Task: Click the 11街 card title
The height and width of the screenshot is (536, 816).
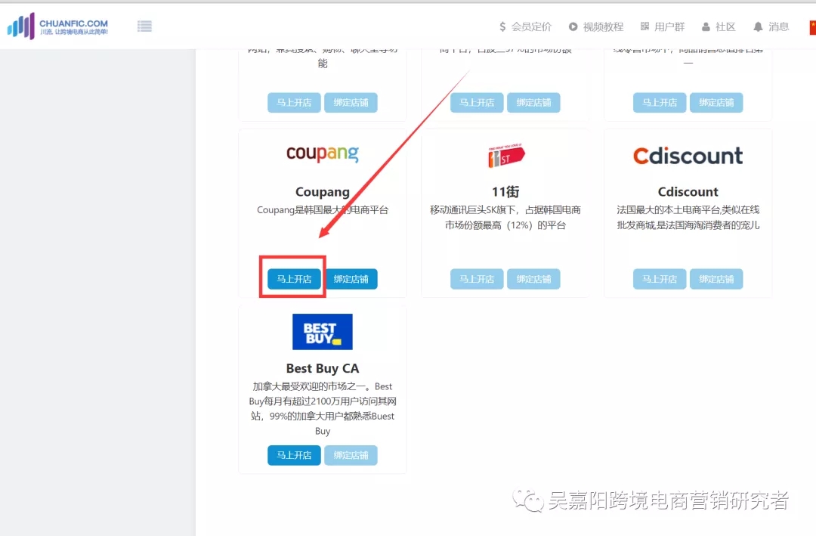Action: [505, 192]
